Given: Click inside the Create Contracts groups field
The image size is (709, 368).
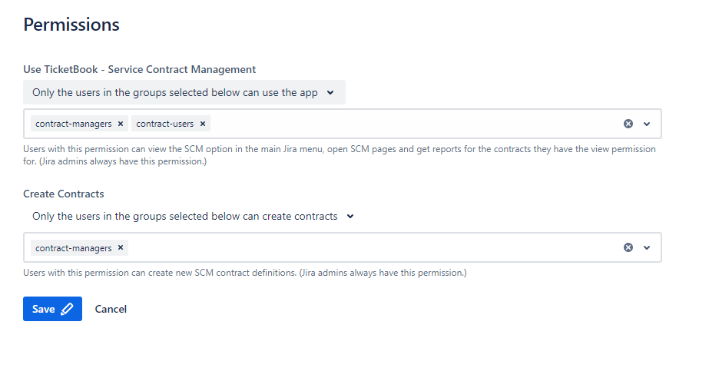Looking at the screenshot, I should pyautogui.click(x=369, y=247).
